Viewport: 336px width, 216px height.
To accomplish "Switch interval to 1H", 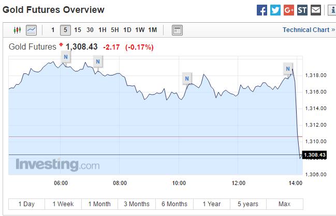I will point(103,30).
